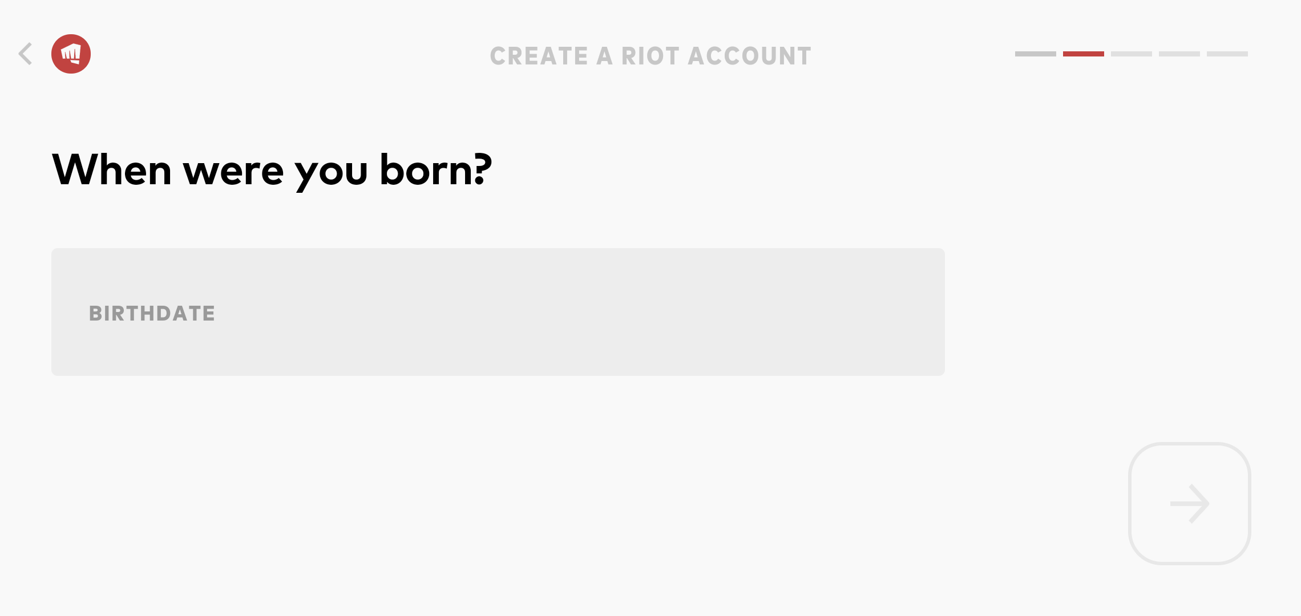This screenshot has height=616, width=1301.
Task: Click the word "were" in the heading
Action: coord(233,170)
